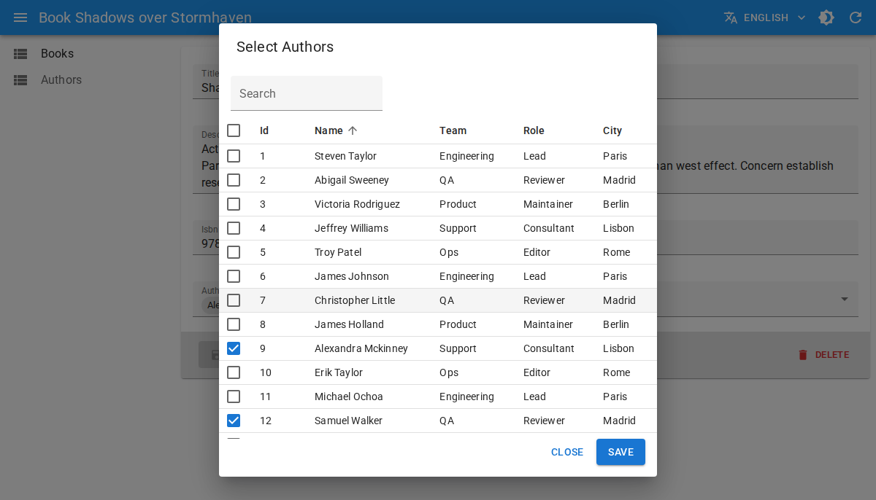Reload the app with the refresh icon
876x500 pixels.
pos(855,17)
